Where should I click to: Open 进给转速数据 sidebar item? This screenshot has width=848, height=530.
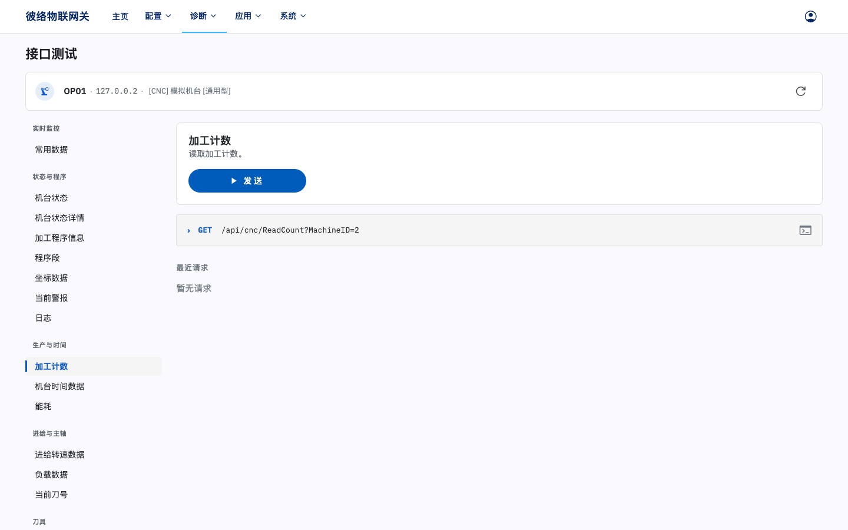click(94, 455)
